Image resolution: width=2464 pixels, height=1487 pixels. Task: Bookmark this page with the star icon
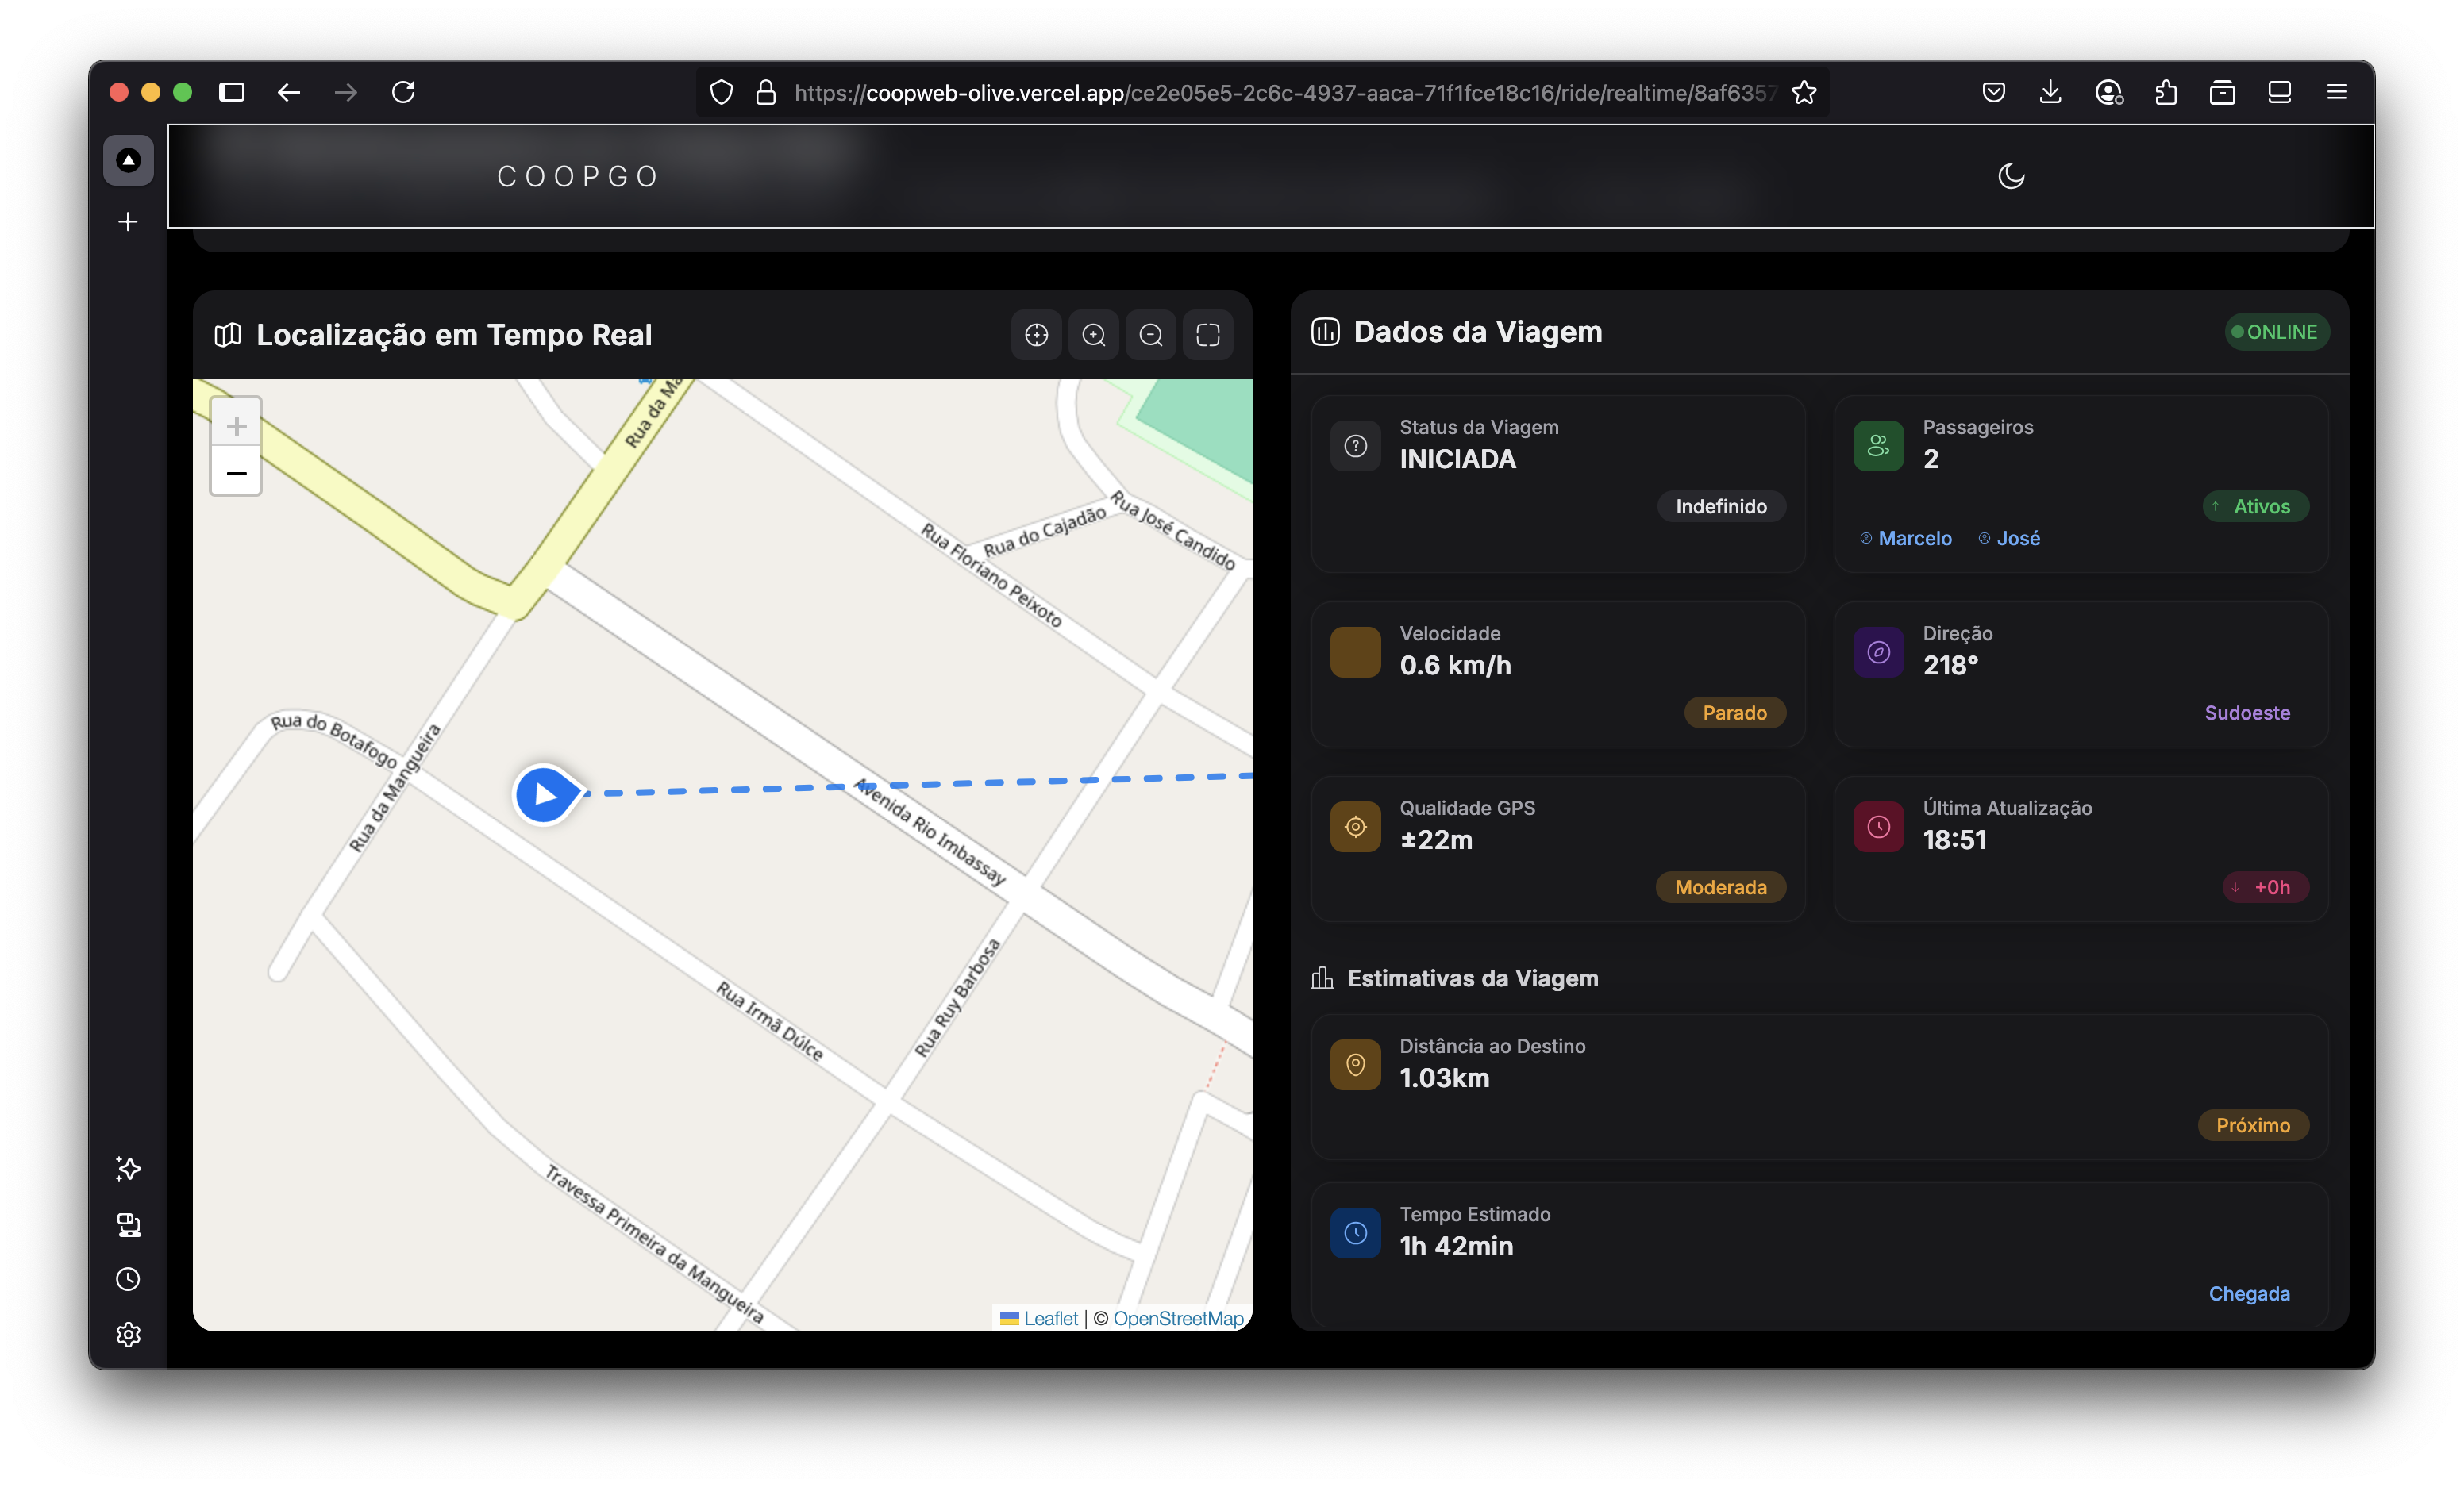[x=1804, y=92]
